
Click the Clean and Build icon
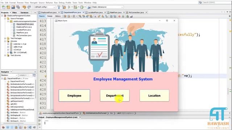click(x=64, y=7)
